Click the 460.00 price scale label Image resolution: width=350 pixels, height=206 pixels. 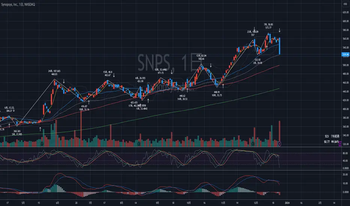(345, 83)
